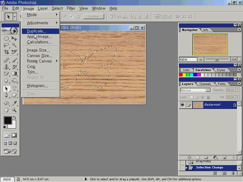The image size is (243, 182).
Task: Choose Canvas Size from the menu
Action: click(40, 56)
